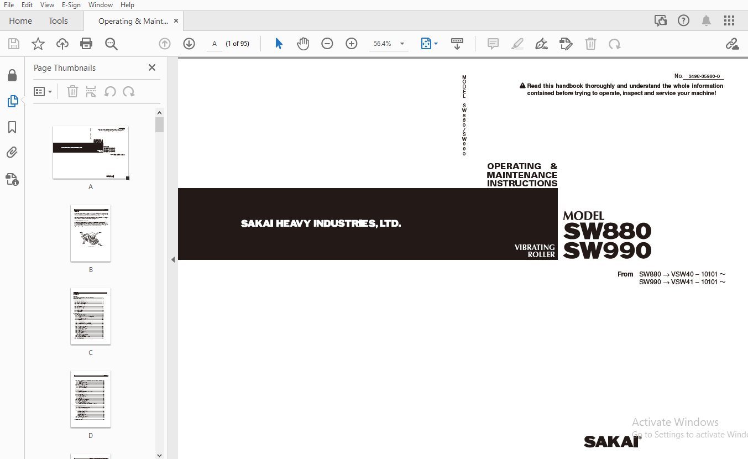
Task: Click the thumbnails panel scrollbar handle
Action: [x=159, y=124]
